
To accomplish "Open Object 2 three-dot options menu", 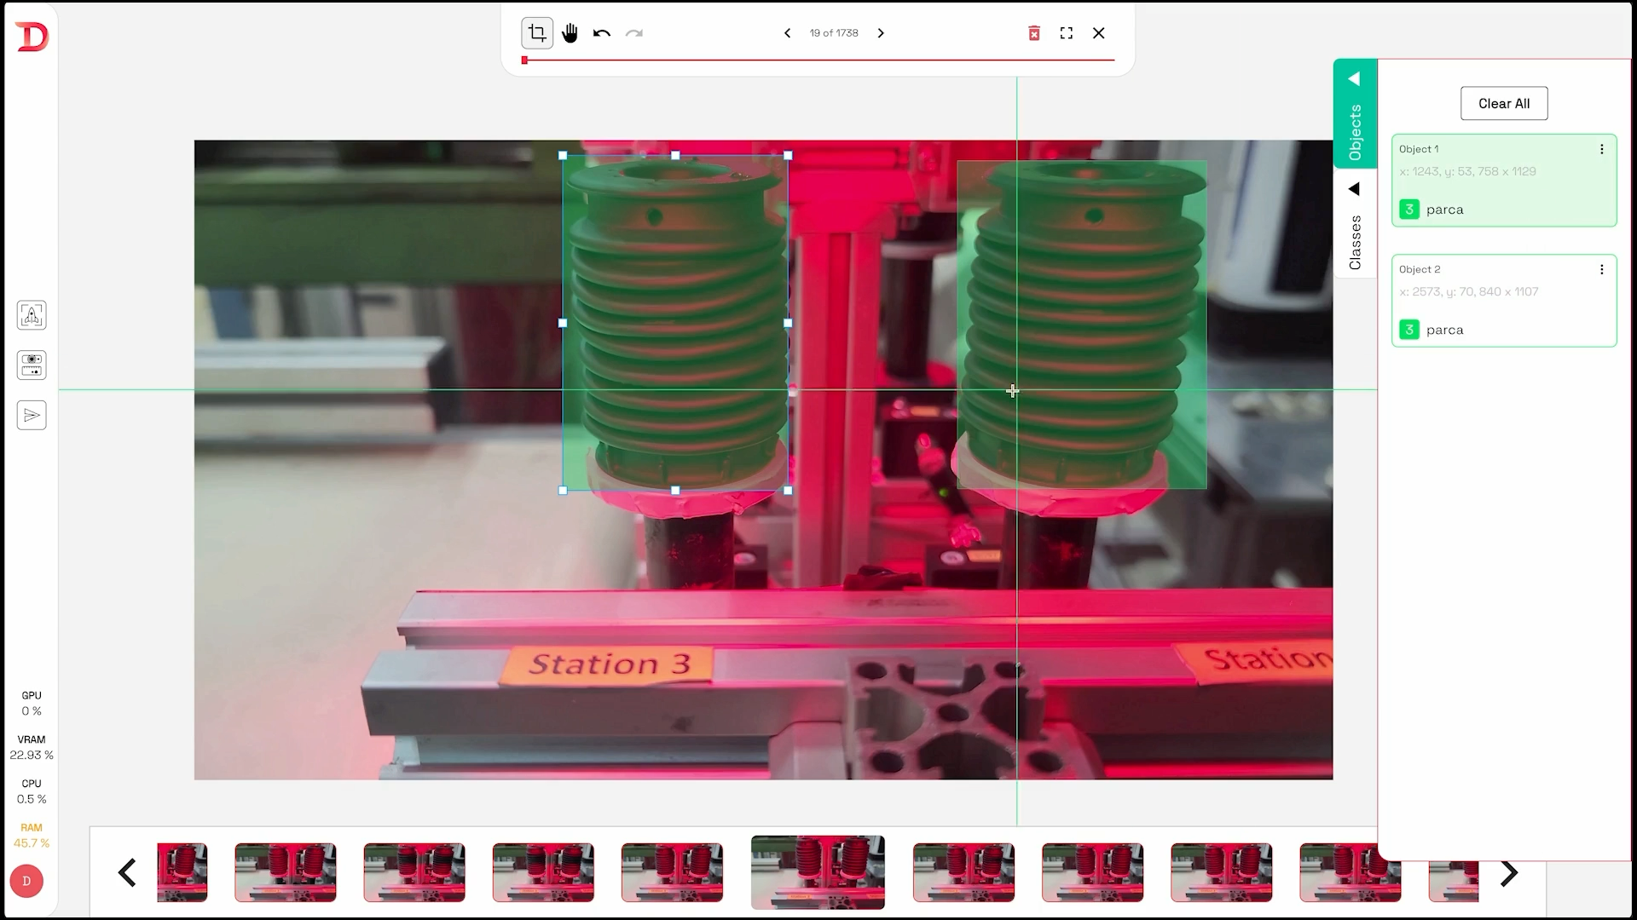I will [x=1601, y=269].
